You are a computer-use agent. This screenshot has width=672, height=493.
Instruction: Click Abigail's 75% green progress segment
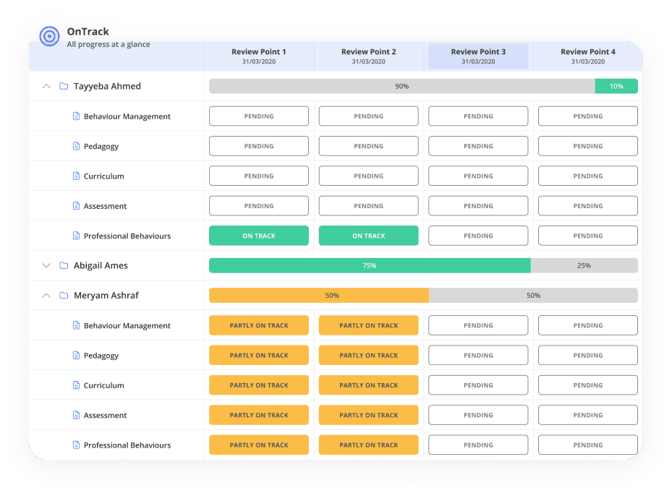370,265
